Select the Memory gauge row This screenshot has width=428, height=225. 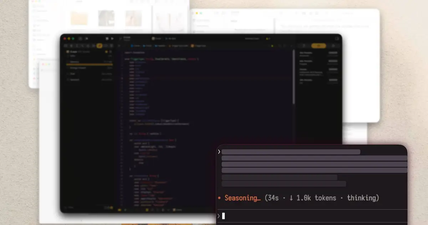tap(89, 62)
